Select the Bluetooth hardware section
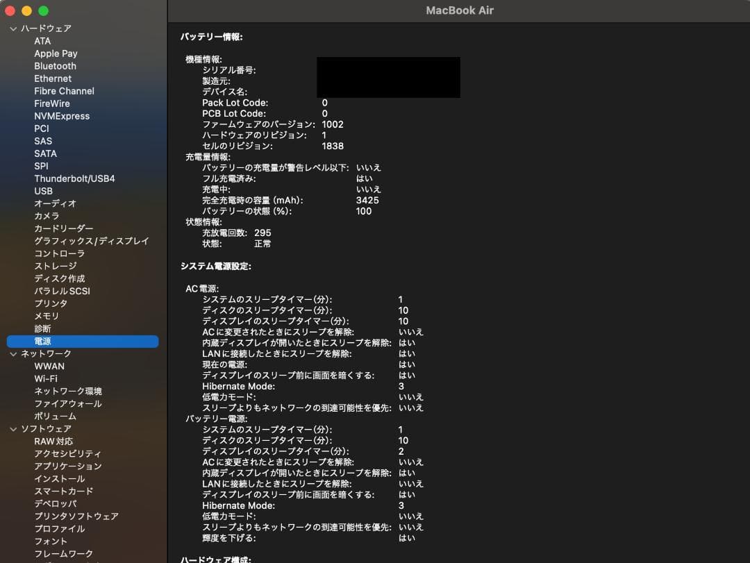This screenshot has width=750, height=563. pos(56,66)
